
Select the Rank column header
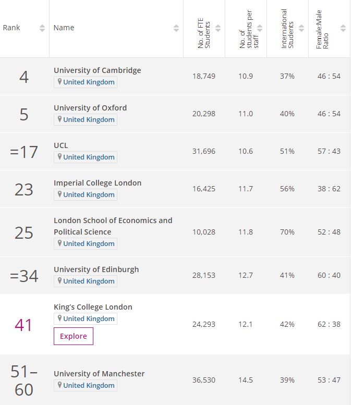coord(11,28)
